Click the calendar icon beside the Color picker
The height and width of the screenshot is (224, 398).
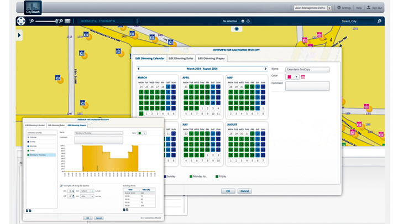point(303,77)
